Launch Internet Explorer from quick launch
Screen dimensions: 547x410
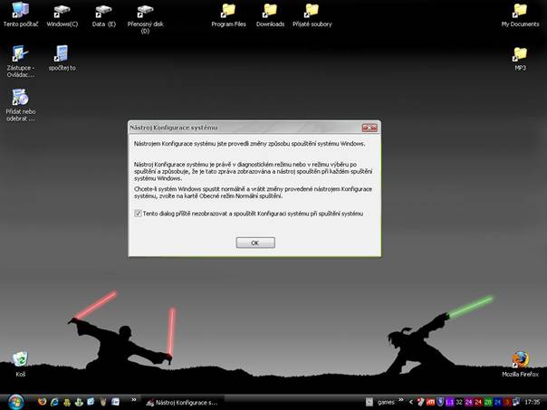(x=54, y=402)
